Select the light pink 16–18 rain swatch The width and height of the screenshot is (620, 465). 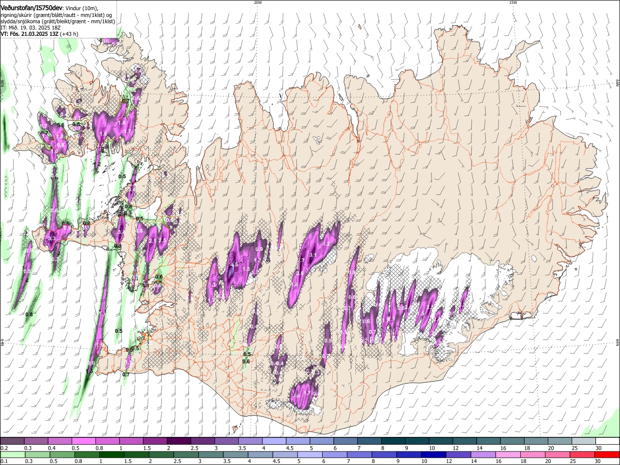coord(508,454)
